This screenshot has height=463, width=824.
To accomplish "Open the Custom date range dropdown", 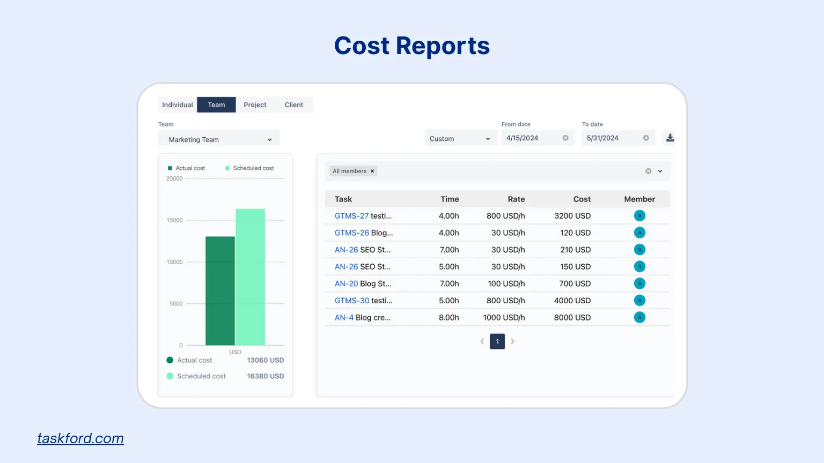I will 460,138.
